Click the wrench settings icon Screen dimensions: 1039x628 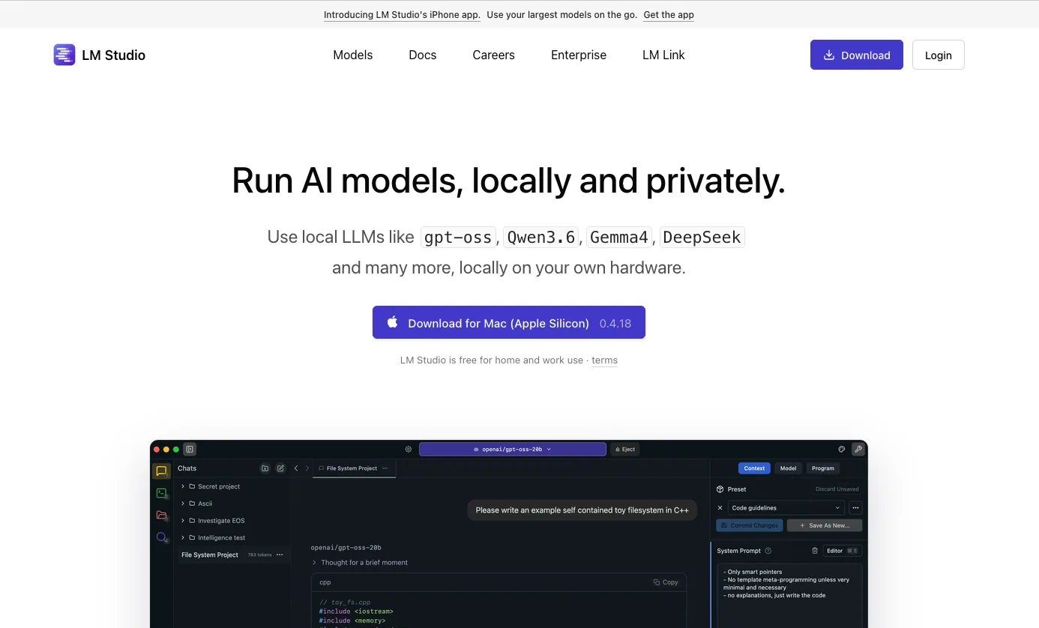pyautogui.click(x=858, y=450)
